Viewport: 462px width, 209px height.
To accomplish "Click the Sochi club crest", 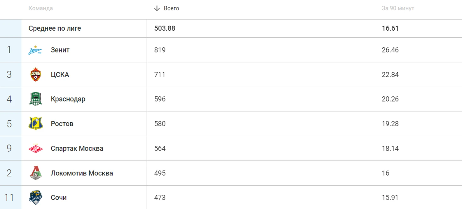I will coord(35,198).
